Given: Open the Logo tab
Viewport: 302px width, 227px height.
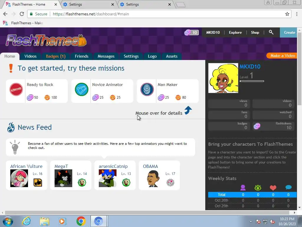Looking at the screenshot, I should click(152, 56).
